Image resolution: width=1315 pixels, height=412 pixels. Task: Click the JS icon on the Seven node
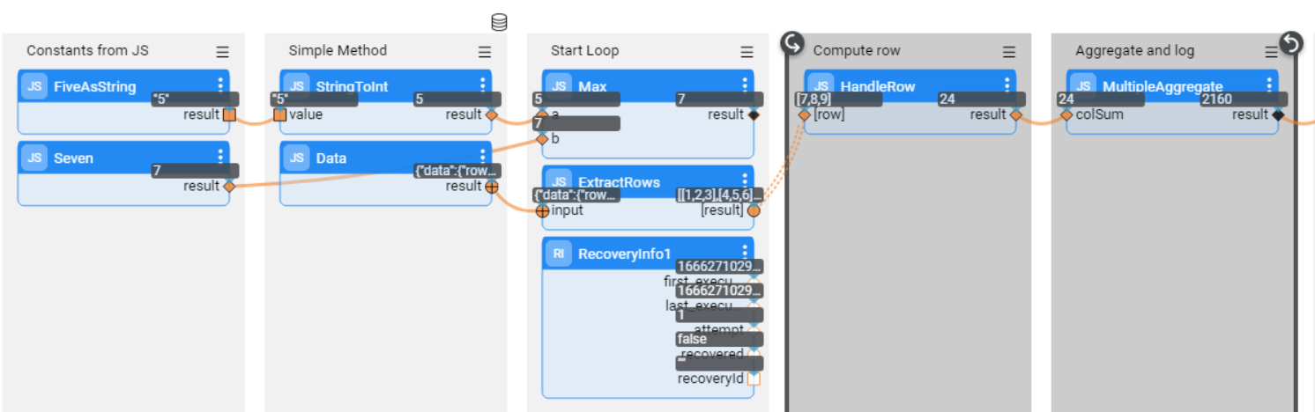point(34,158)
